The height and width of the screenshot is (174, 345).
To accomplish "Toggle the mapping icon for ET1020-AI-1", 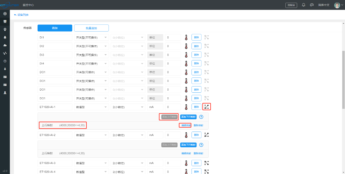I will pos(207,107).
